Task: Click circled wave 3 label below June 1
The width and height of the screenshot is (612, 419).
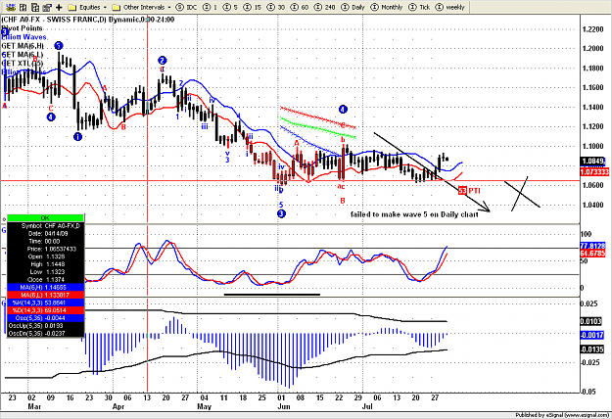Action: tap(281, 213)
